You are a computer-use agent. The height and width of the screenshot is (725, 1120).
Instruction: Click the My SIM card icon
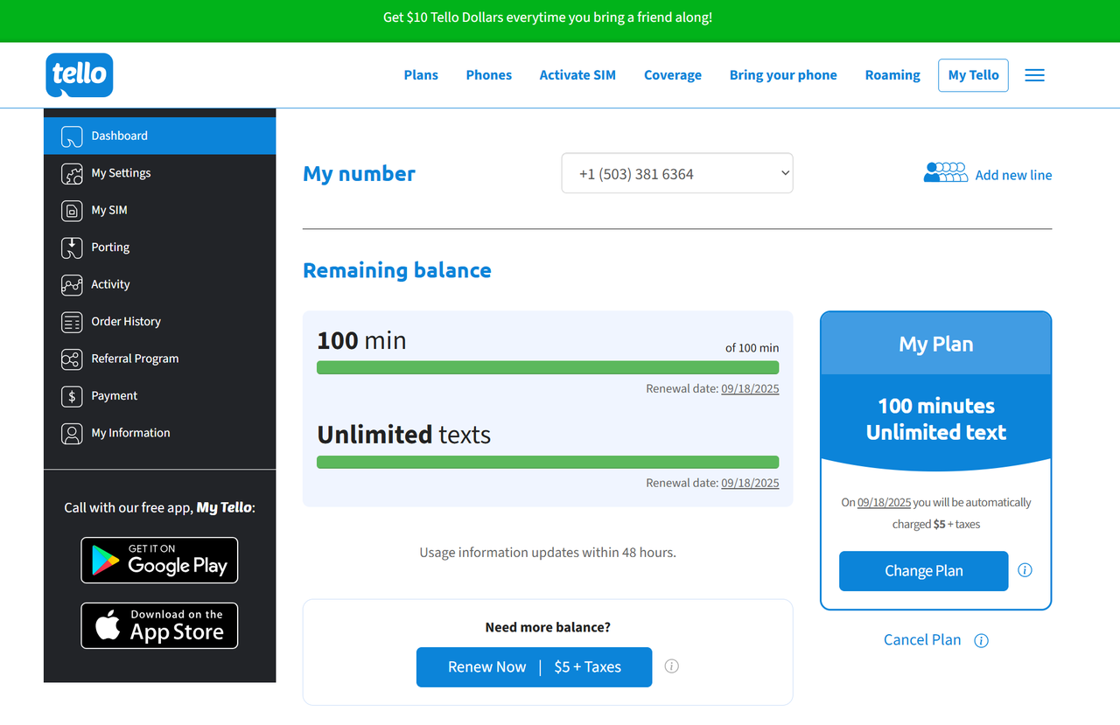coord(72,211)
